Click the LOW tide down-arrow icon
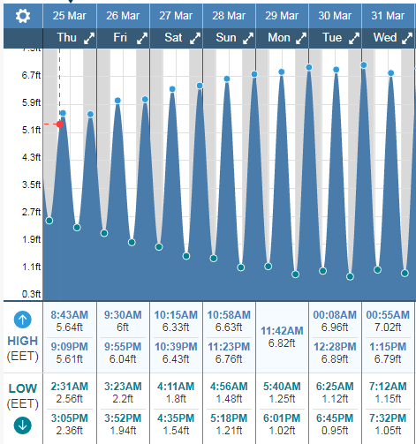416x444 pixels. coord(23,425)
